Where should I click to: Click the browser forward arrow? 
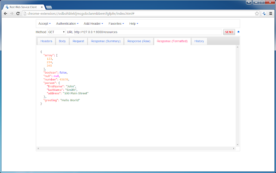click(x=12, y=13)
